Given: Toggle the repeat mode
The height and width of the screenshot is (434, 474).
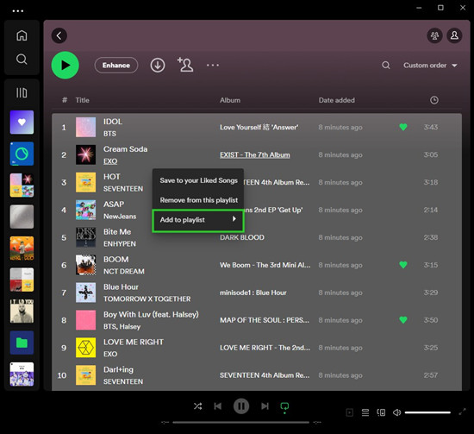Looking at the screenshot, I should [x=284, y=406].
